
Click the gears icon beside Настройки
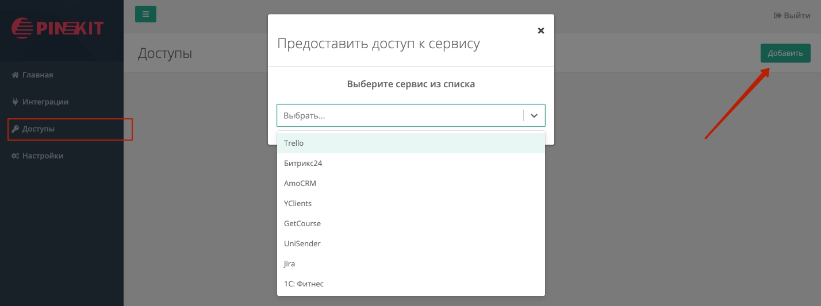(x=16, y=156)
